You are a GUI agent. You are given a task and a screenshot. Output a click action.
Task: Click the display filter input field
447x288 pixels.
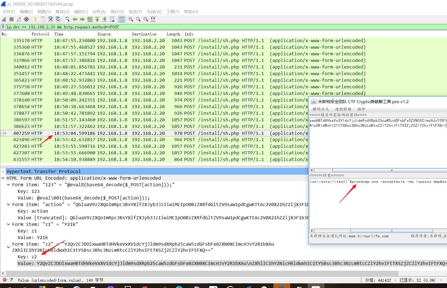(226, 27)
